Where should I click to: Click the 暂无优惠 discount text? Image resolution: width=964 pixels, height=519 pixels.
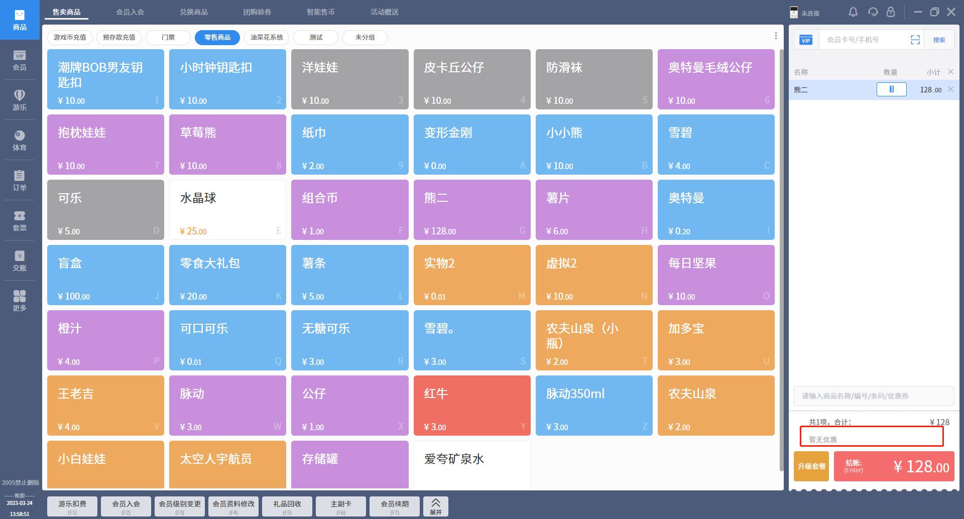[x=822, y=440]
